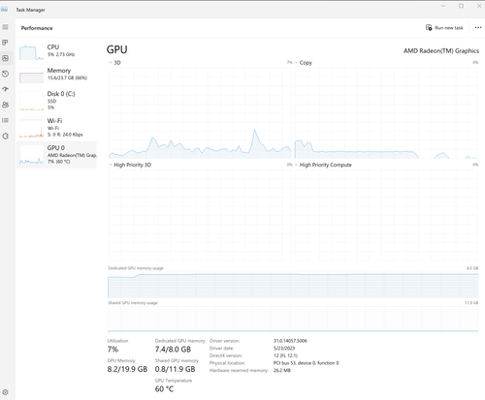Screen dimensions: 485x400
Task: Open the Services page icon
Action: point(5,136)
